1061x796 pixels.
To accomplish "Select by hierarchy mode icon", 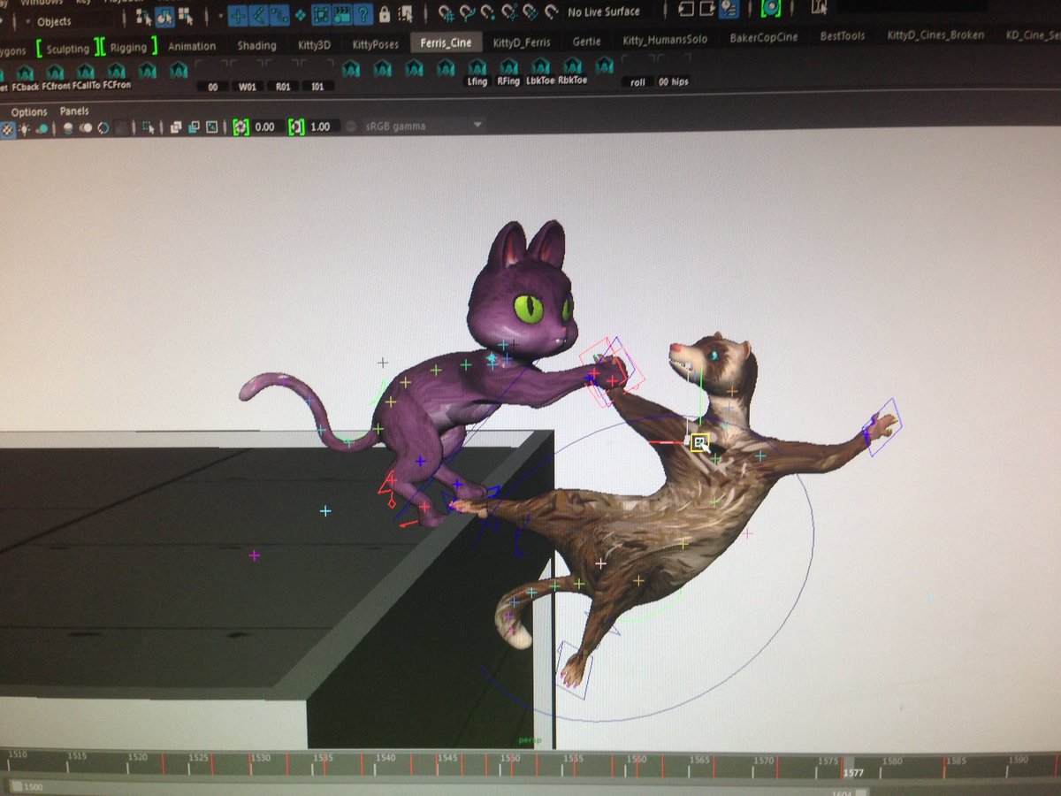I will pyautogui.click(x=143, y=15).
